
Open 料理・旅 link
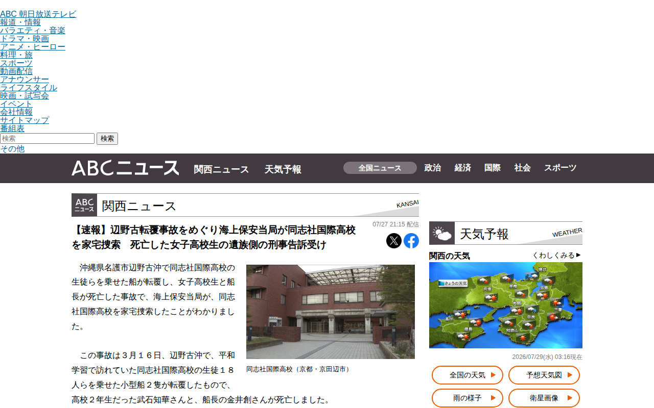(x=16, y=55)
